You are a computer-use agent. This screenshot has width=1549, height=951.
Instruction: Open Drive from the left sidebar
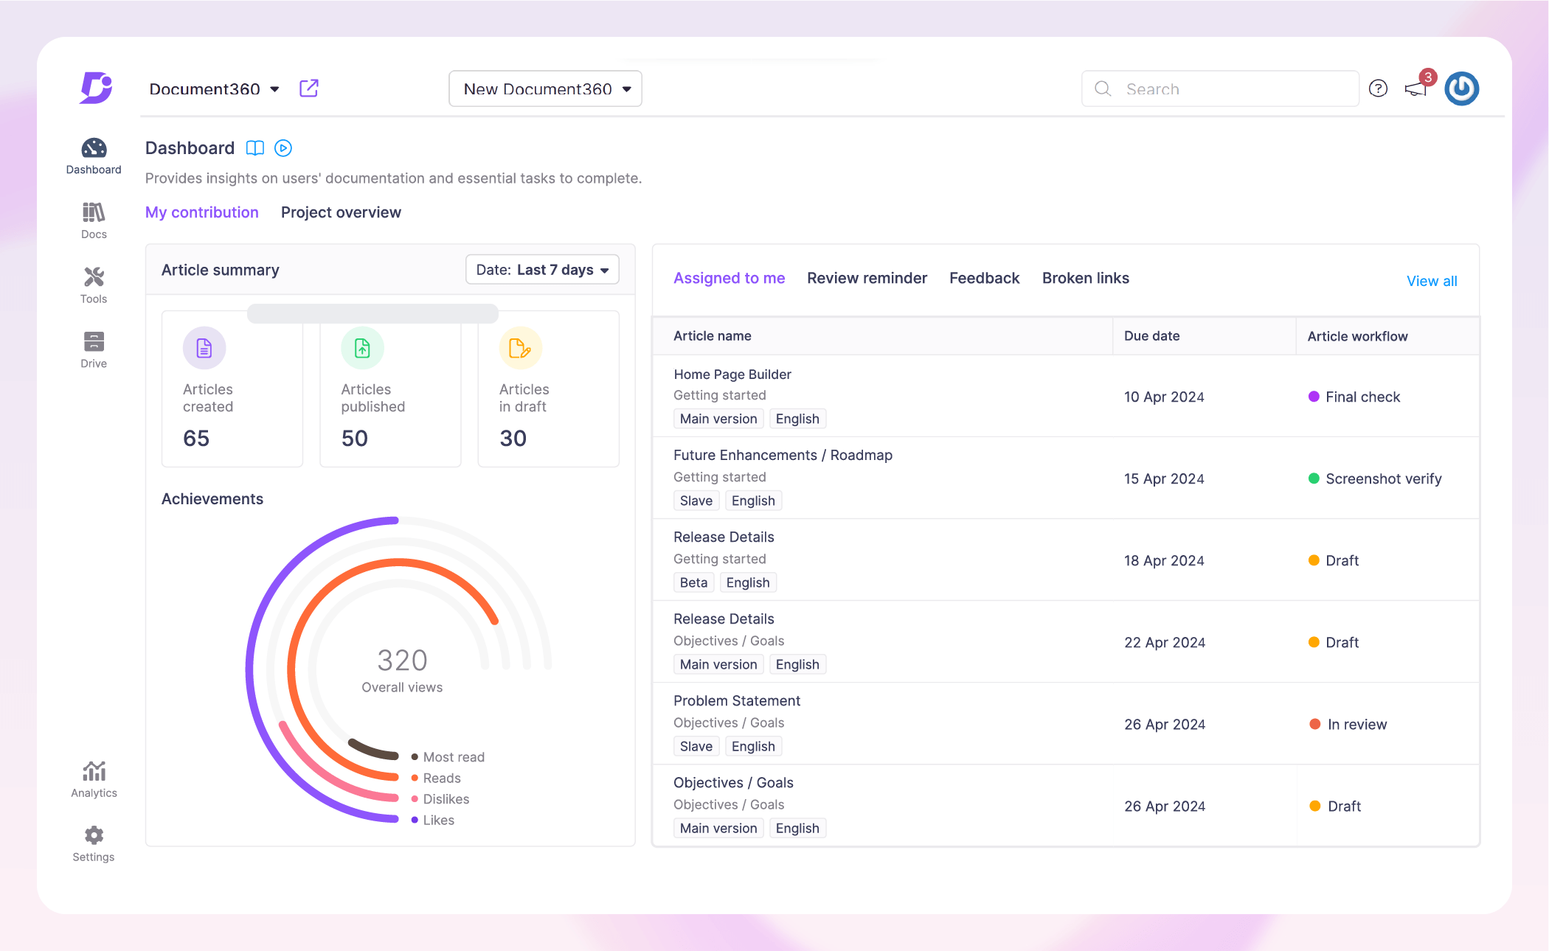click(x=94, y=348)
